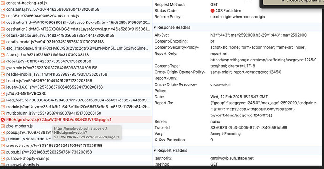Click the file icon next to footer.js
Screen dimensions: 324x169
[x=3, y=55]
